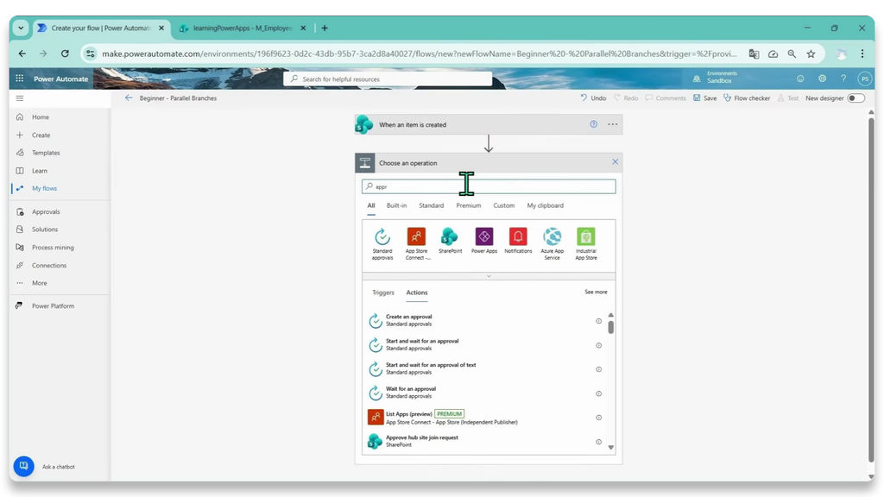Switch to the Standard tab

click(x=432, y=205)
